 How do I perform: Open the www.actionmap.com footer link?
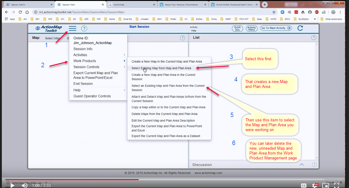pyautogui.click(x=208, y=173)
